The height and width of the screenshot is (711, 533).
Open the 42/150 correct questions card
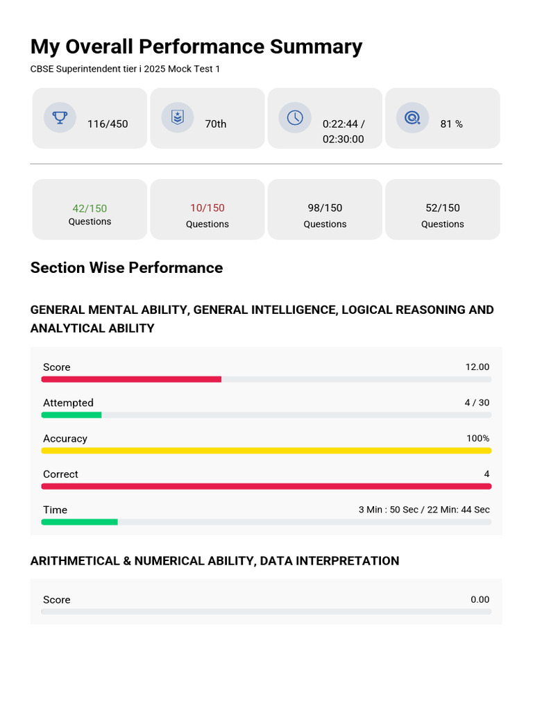coord(90,209)
